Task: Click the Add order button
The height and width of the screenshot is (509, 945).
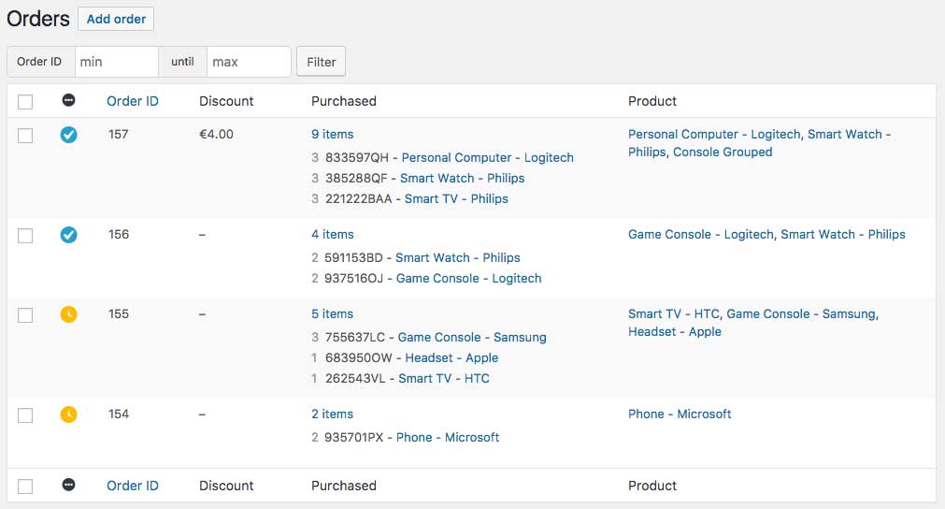Action: pyautogui.click(x=116, y=19)
